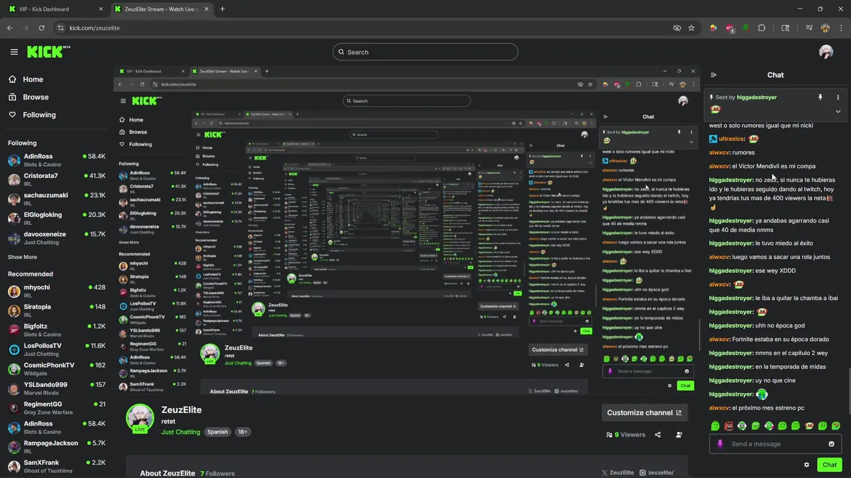Image resolution: width=851 pixels, height=478 pixels.
Task: Select the first green emote
Action: 715,426
